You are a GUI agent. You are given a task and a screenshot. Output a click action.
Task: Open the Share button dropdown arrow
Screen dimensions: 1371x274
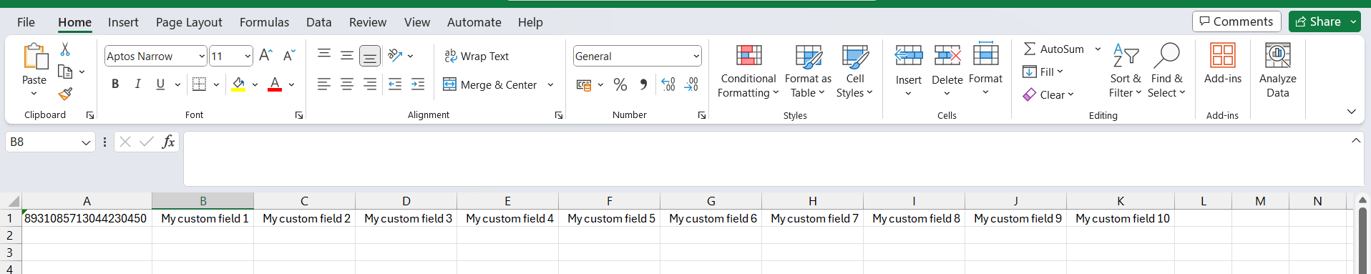pyautogui.click(x=1353, y=21)
